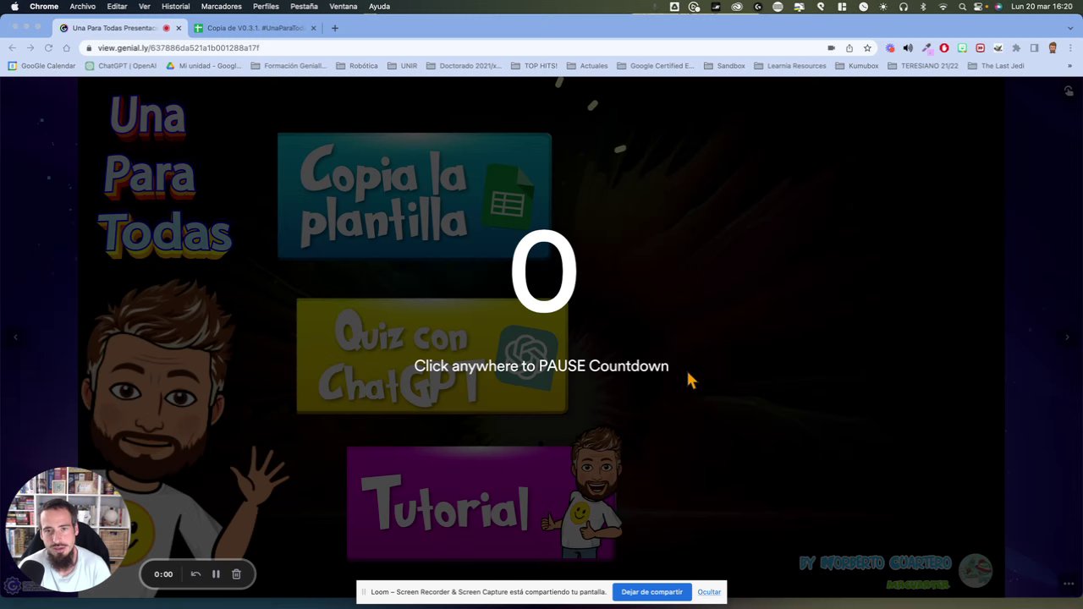This screenshot has height=609, width=1083.
Task: Open Genially three-dot options at bottom right
Action: 1068,583
